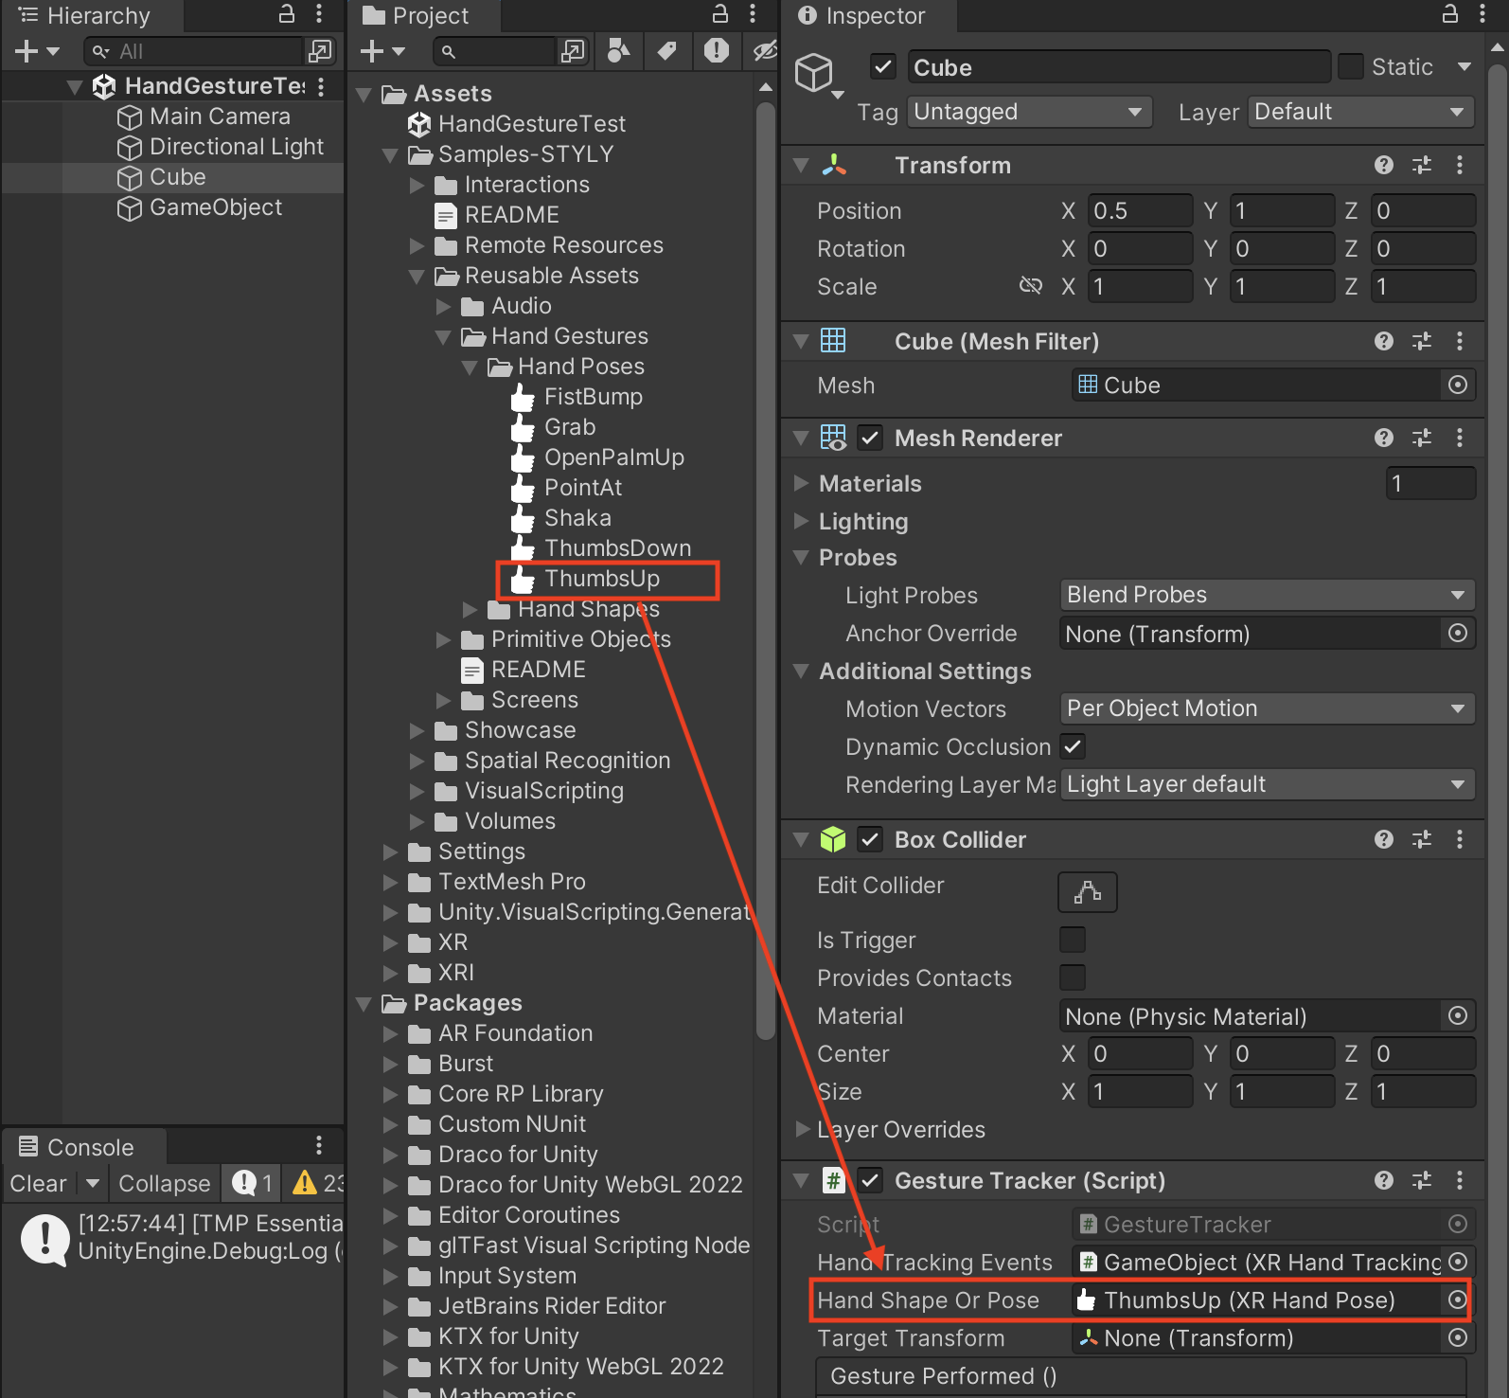1509x1398 pixels.
Task: Expand the Interactions folder
Action: pyautogui.click(x=417, y=185)
